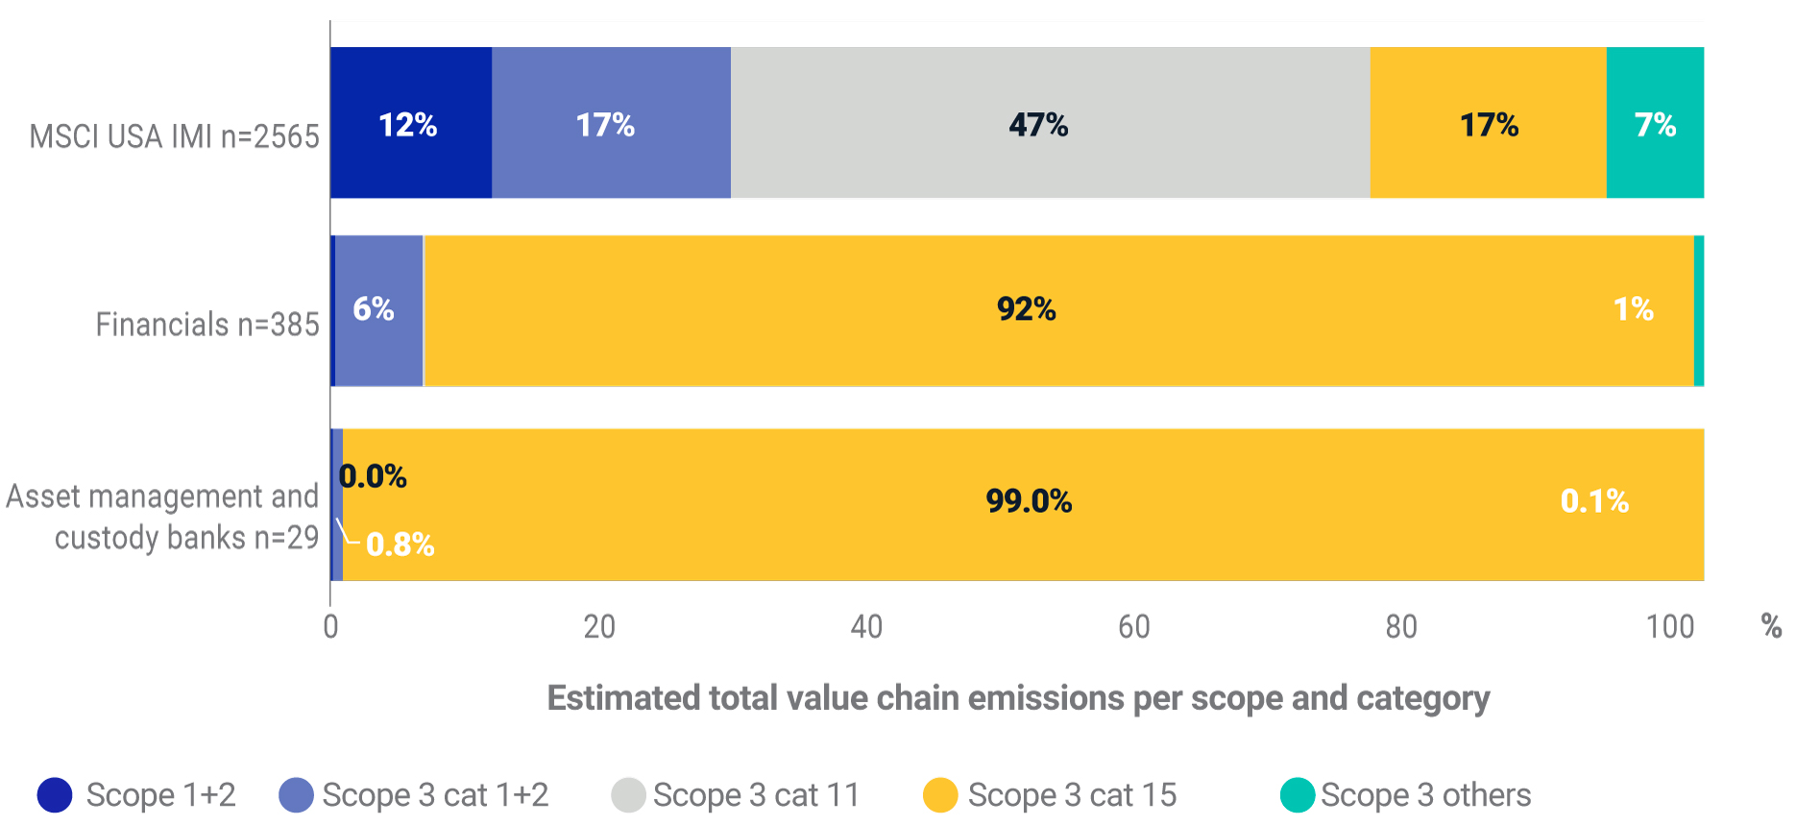Click the Scope 3 others legend text
The height and width of the screenshot is (826, 1796).
click(1425, 795)
